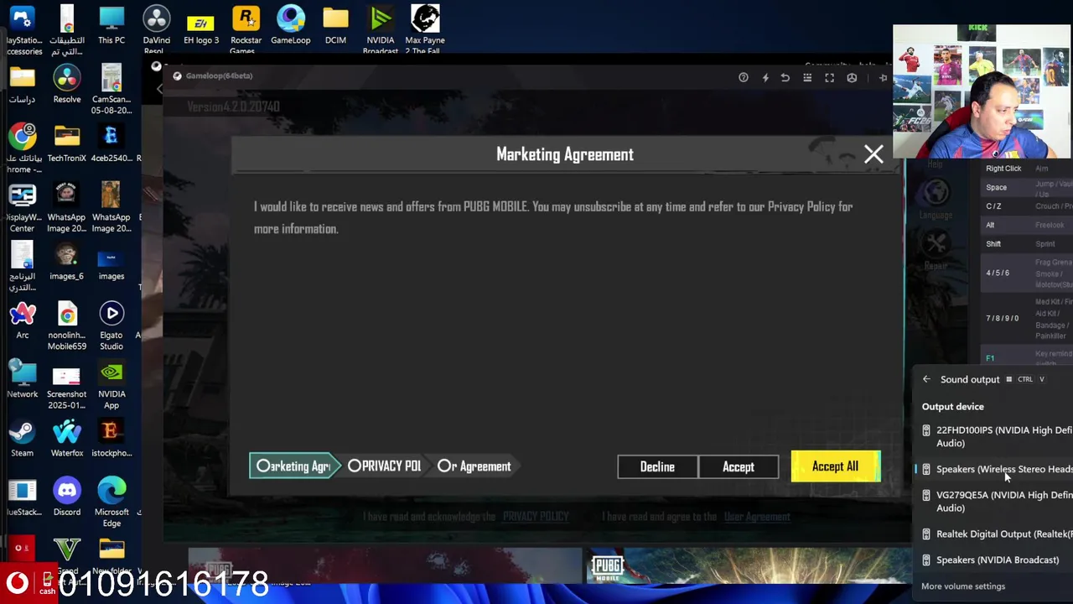Image resolution: width=1073 pixels, height=604 pixels.
Task: Open This PC desktop icon
Action: click(111, 26)
